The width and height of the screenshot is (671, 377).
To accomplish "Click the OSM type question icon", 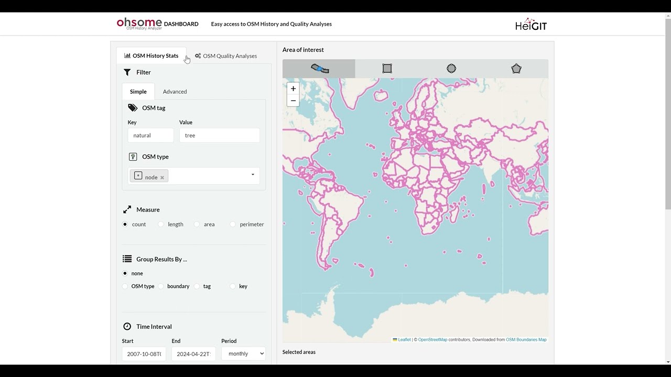I will [133, 157].
